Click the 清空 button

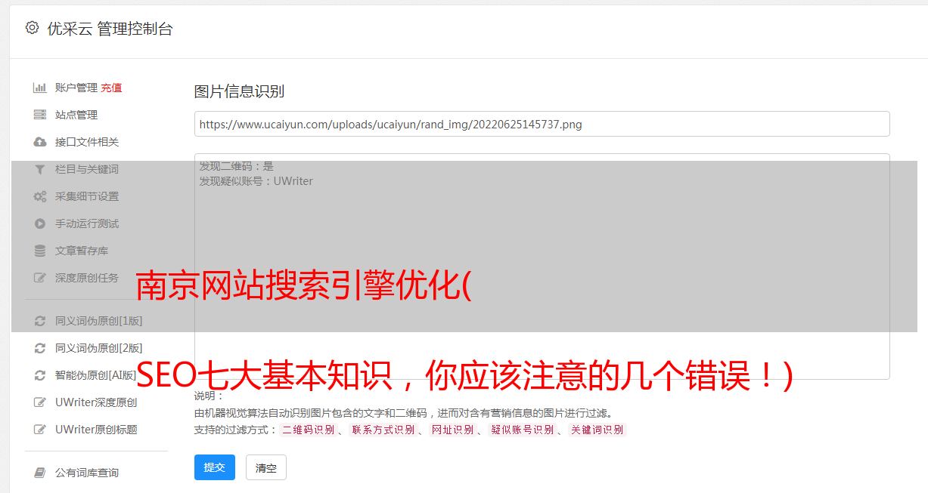[266, 467]
